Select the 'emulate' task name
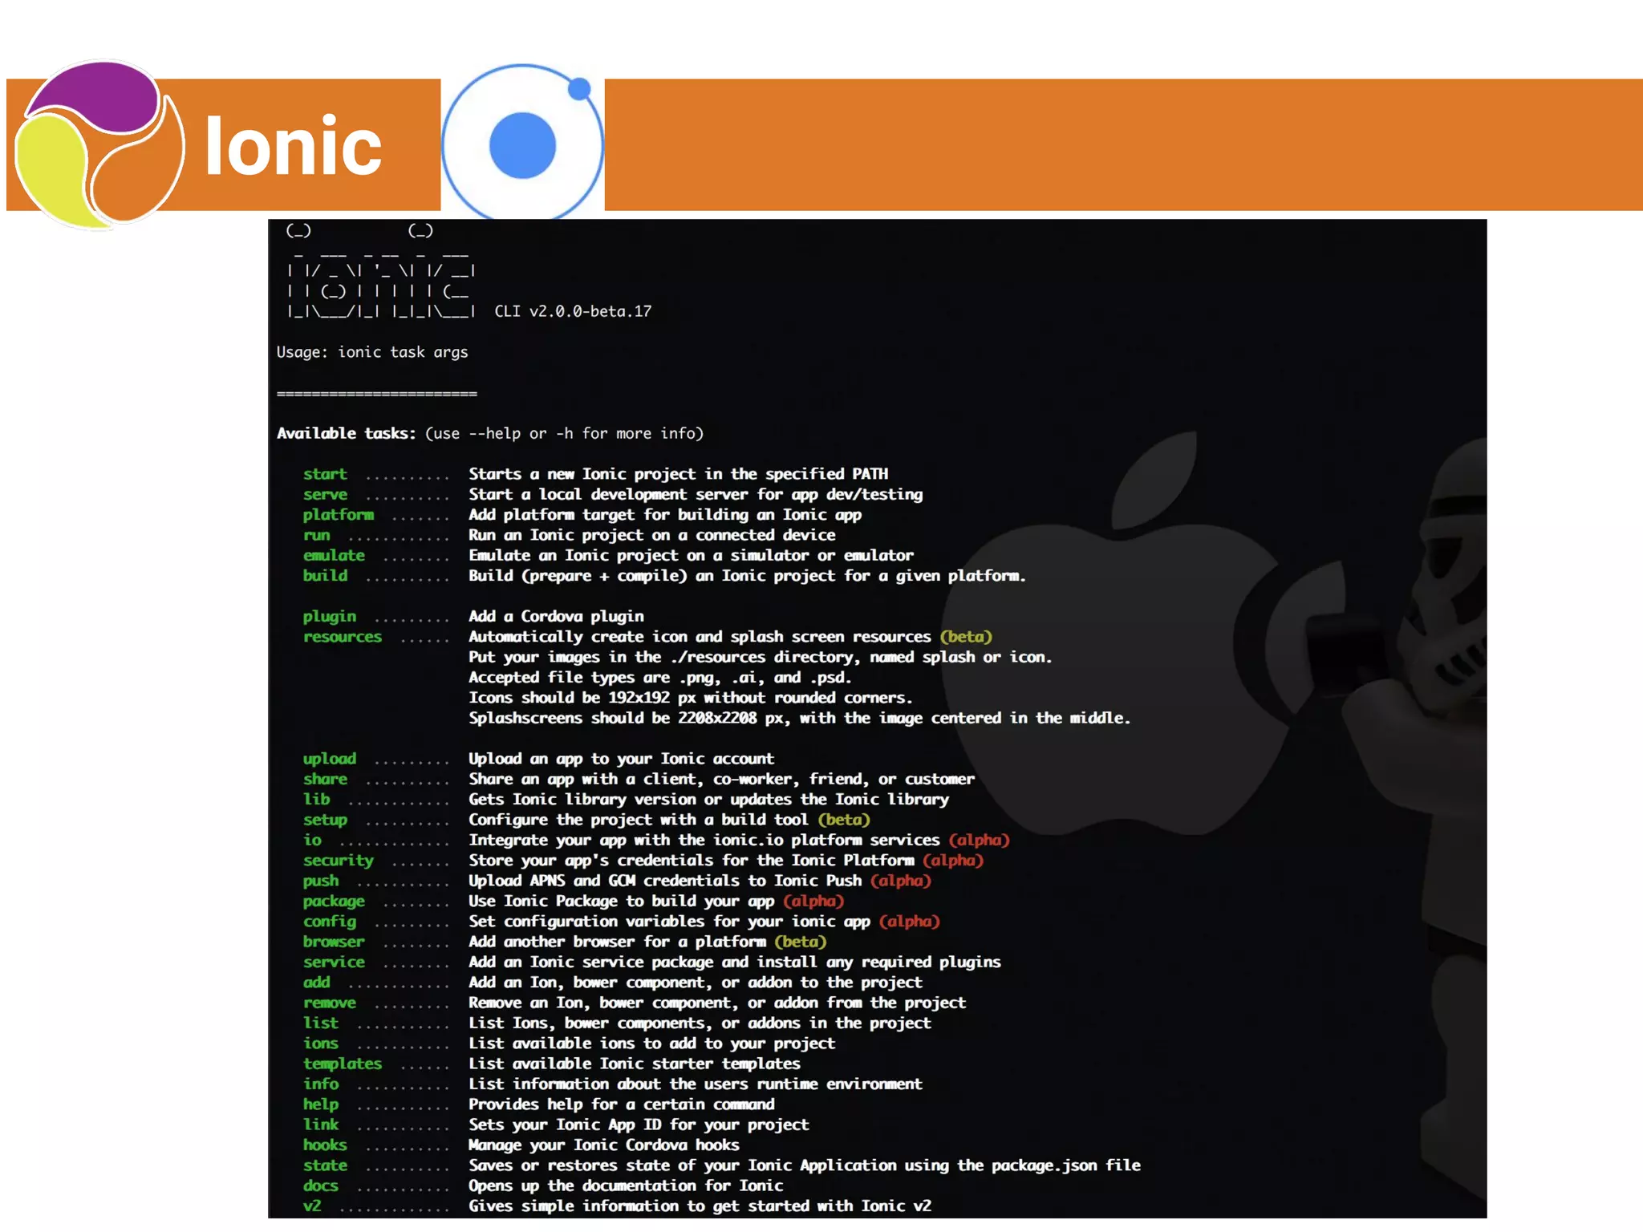The width and height of the screenshot is (1643, 1232). pos(334,555)
